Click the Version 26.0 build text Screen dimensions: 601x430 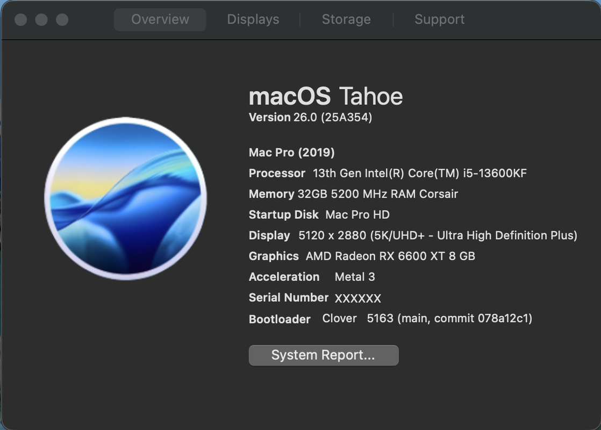click(x=311, y=117)
